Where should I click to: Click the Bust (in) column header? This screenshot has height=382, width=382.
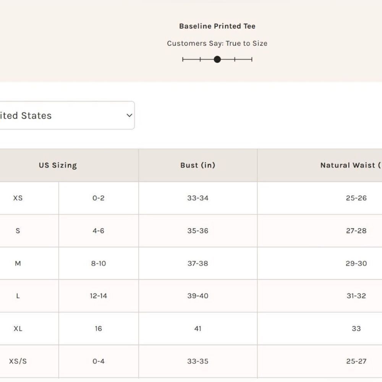(198, 165)
